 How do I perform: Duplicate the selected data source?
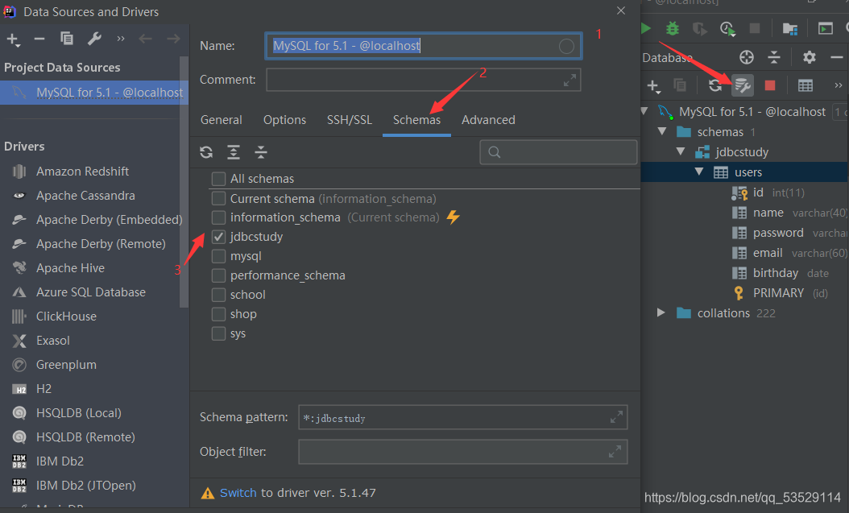point(67,39)
